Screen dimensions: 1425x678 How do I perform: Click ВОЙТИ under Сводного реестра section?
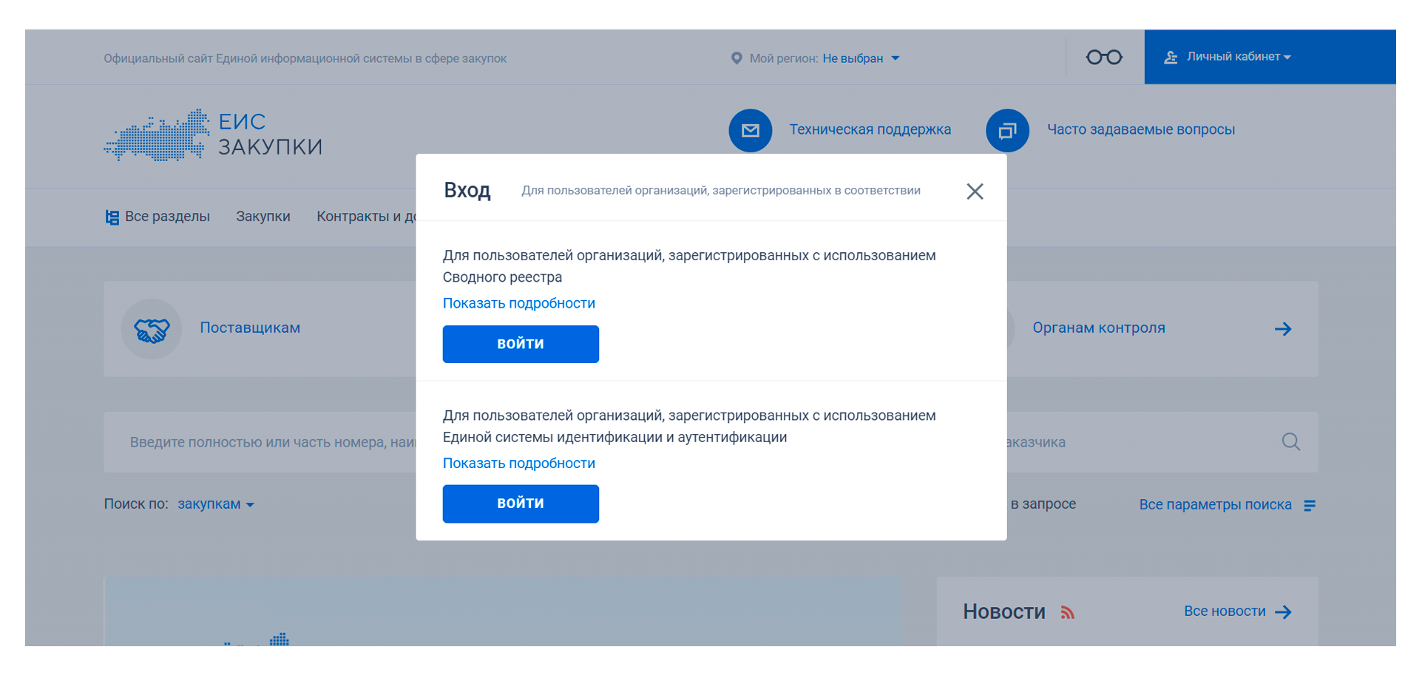(x=521, y=344)
